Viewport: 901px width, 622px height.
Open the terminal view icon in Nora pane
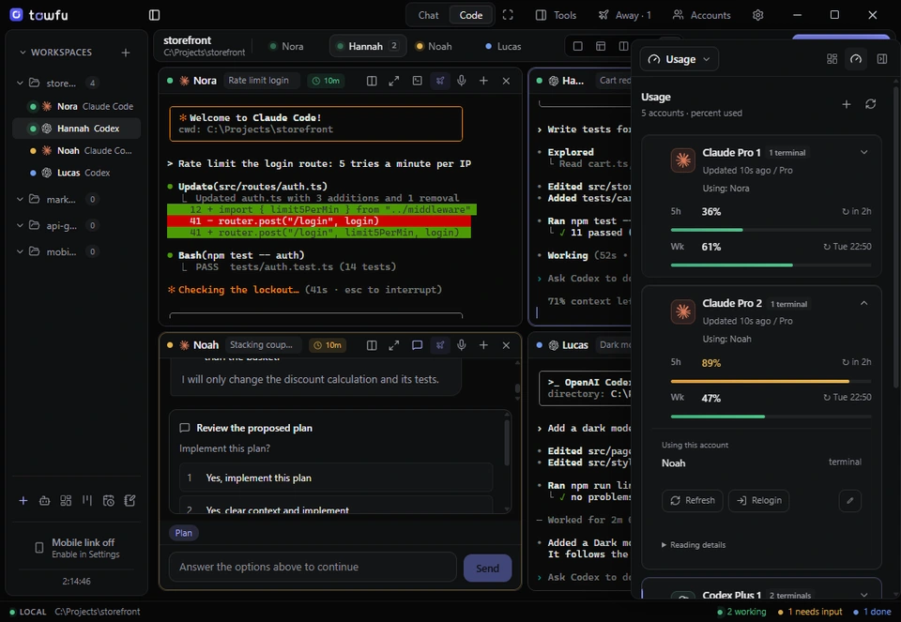(417, 81)
